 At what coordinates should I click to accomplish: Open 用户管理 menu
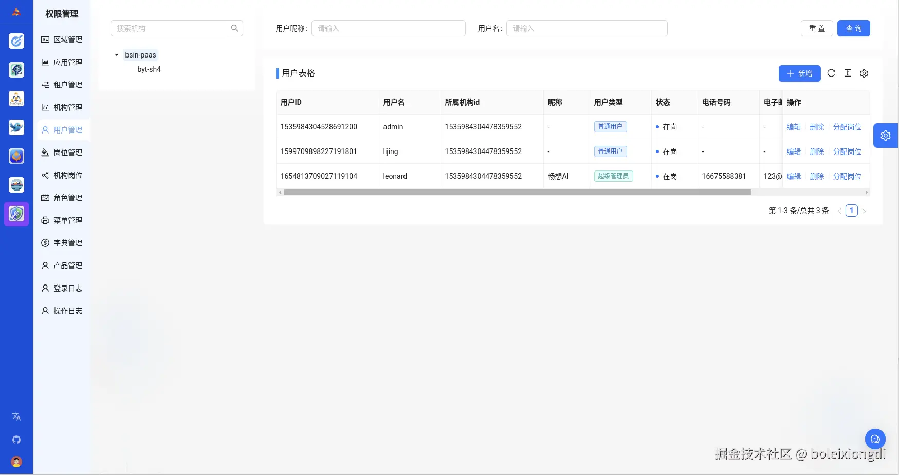(x=64, y=130)
